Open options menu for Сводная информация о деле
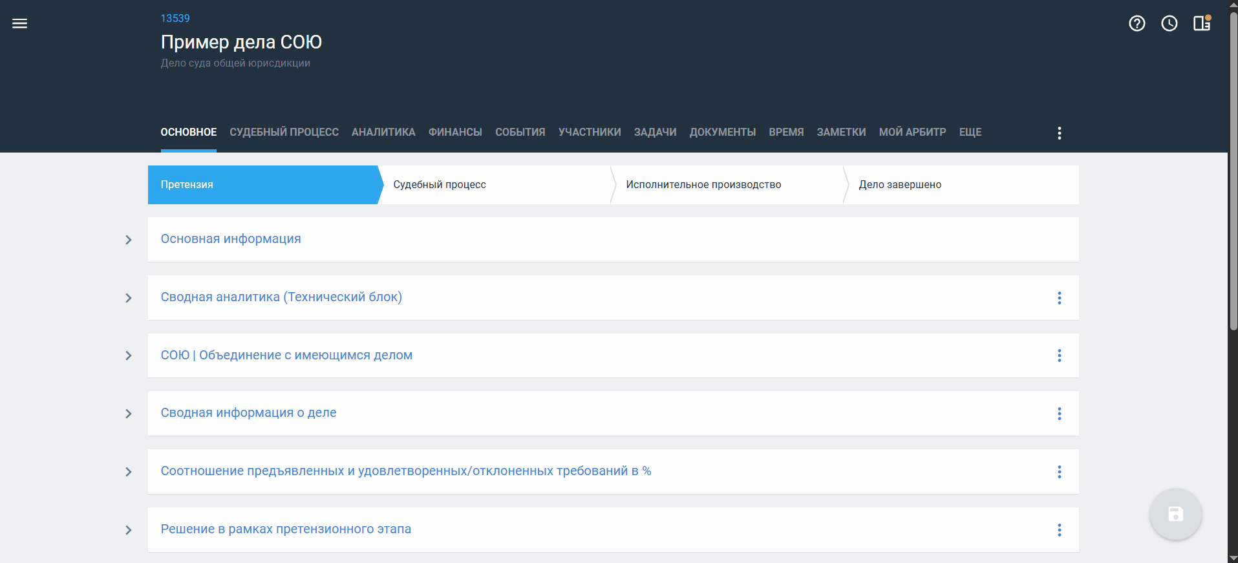This screenshot has width=1238, height=563. [1059, 414]
